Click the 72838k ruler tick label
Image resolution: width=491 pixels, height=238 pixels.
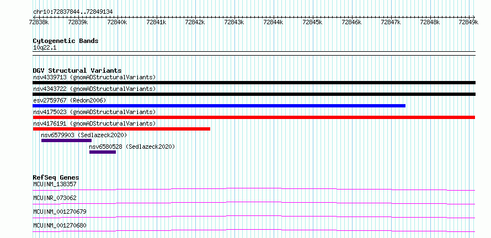click(x=39, y=22)
